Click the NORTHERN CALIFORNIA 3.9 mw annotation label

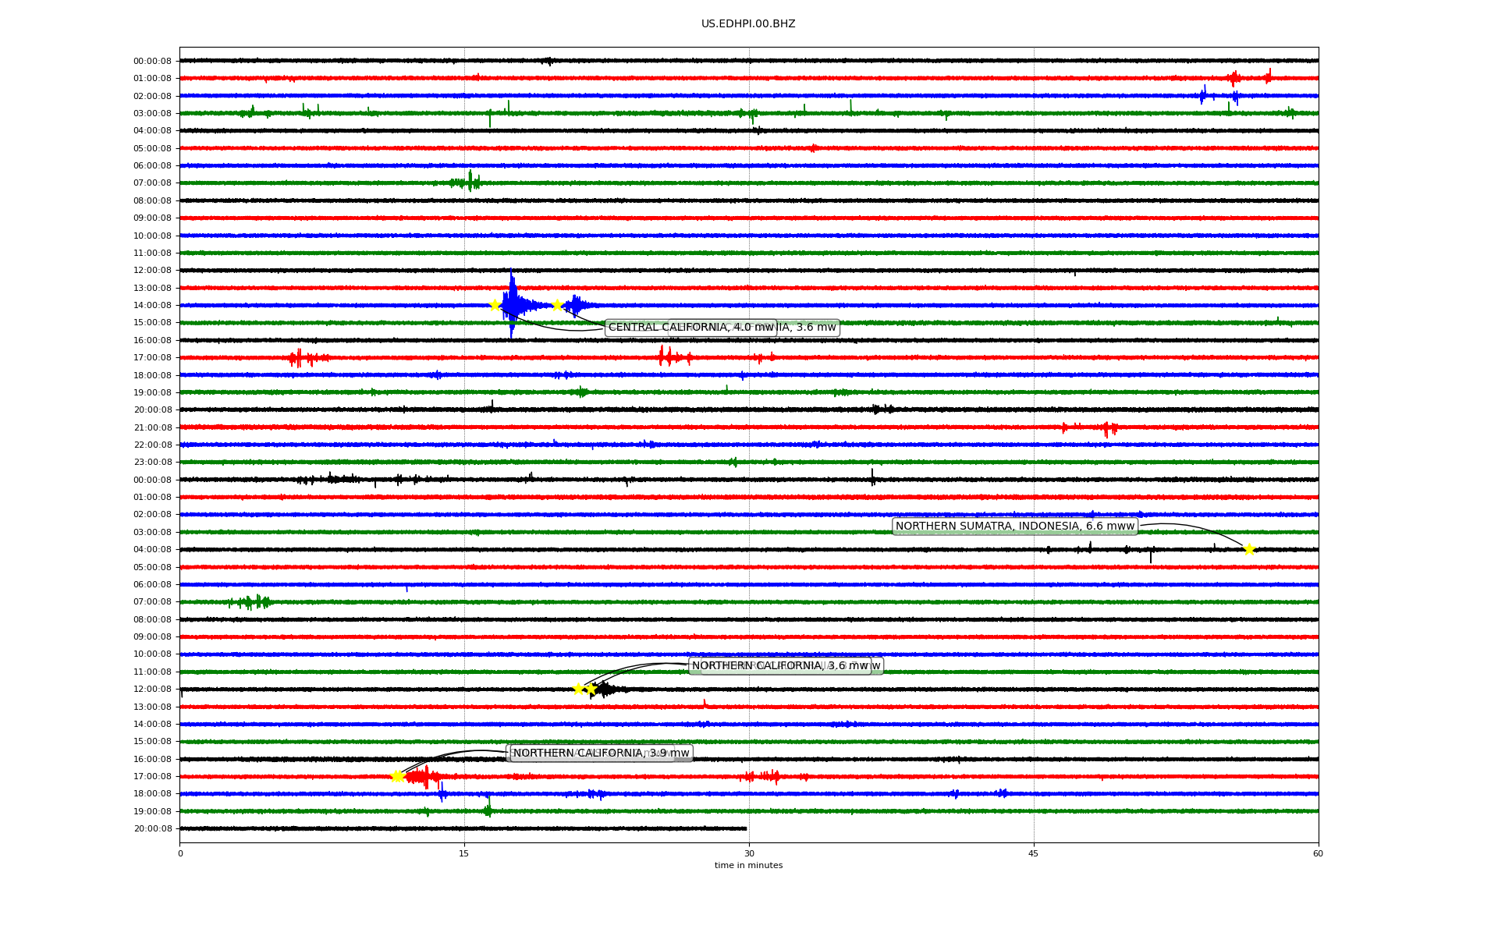click(x=601, y=753)
